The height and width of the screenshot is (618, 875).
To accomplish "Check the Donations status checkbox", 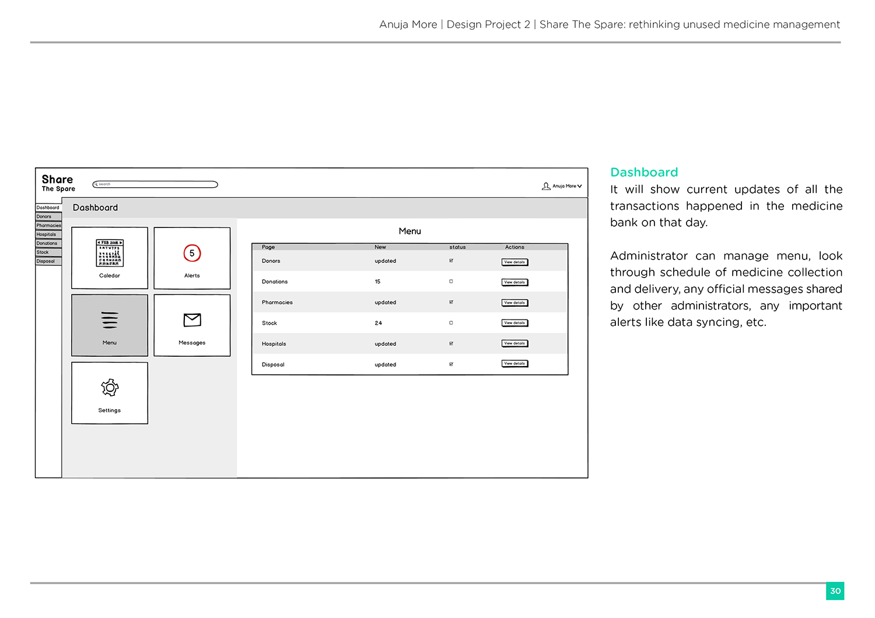I will click(451, 282).
